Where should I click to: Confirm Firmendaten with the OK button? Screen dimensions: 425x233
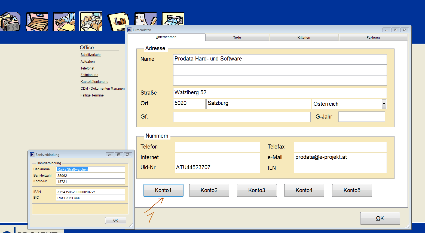click(380, 218)
